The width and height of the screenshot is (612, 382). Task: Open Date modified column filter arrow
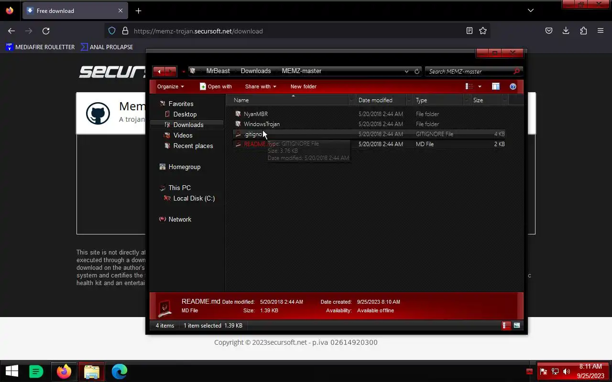[410, 100]
